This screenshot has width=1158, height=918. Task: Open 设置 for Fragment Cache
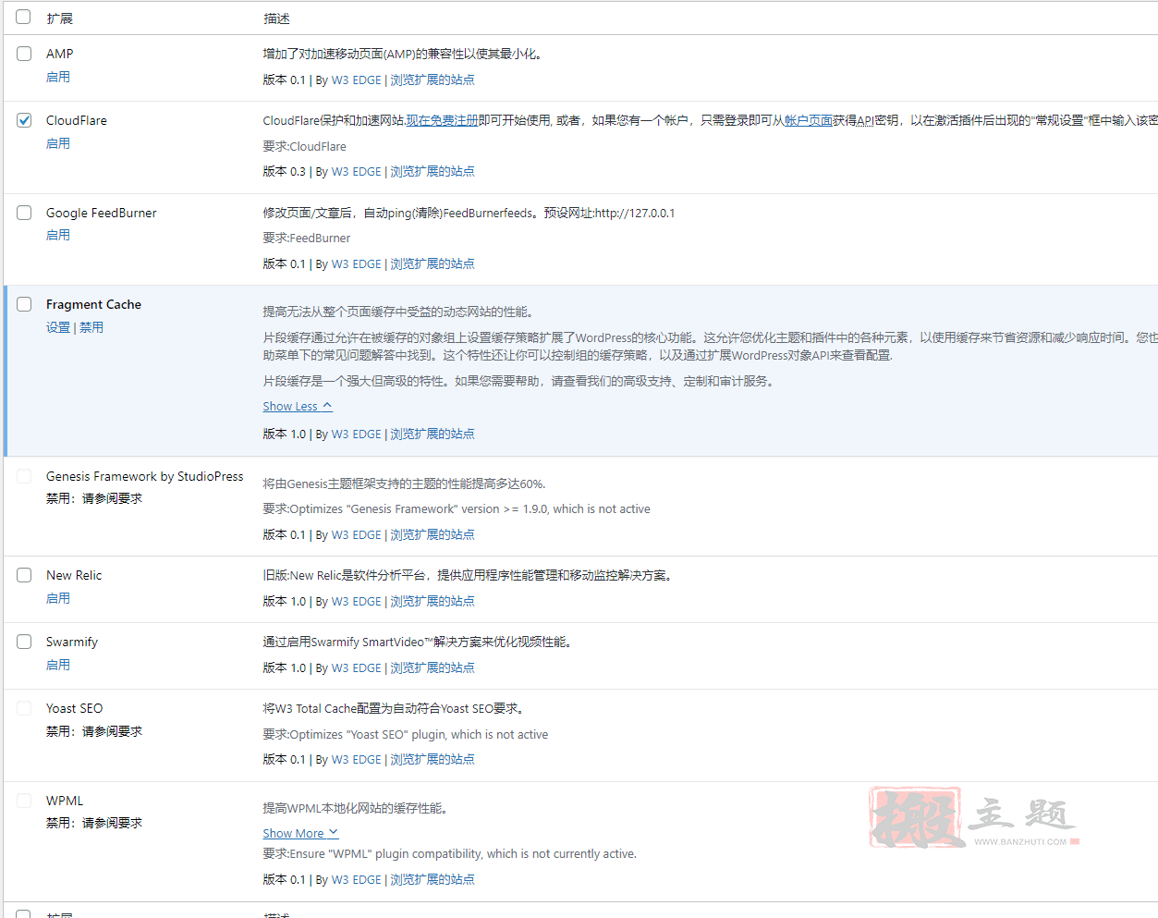[x=58, y=327]
